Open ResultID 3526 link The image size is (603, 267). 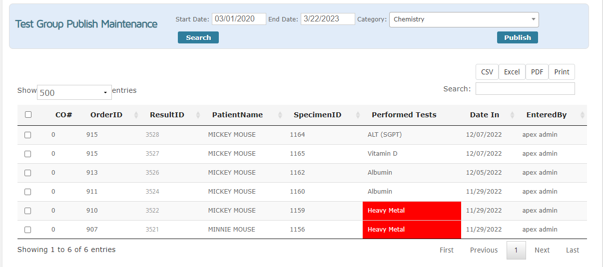[152, 173]
